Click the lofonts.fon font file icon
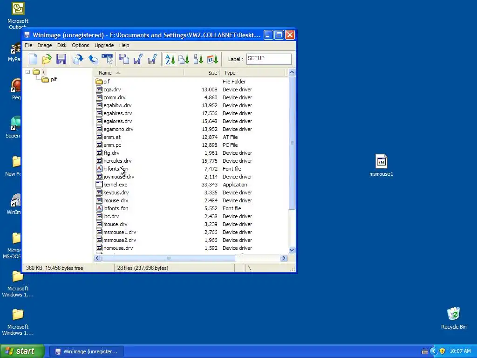The width and height of the screenshot is (477, 358). (x=99, y=208)
